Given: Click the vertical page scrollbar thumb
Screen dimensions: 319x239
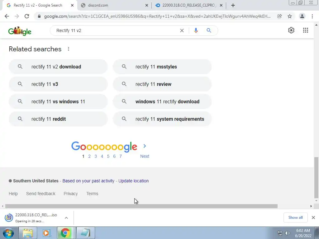Looking at the screenshot, I should pos(316,178).
